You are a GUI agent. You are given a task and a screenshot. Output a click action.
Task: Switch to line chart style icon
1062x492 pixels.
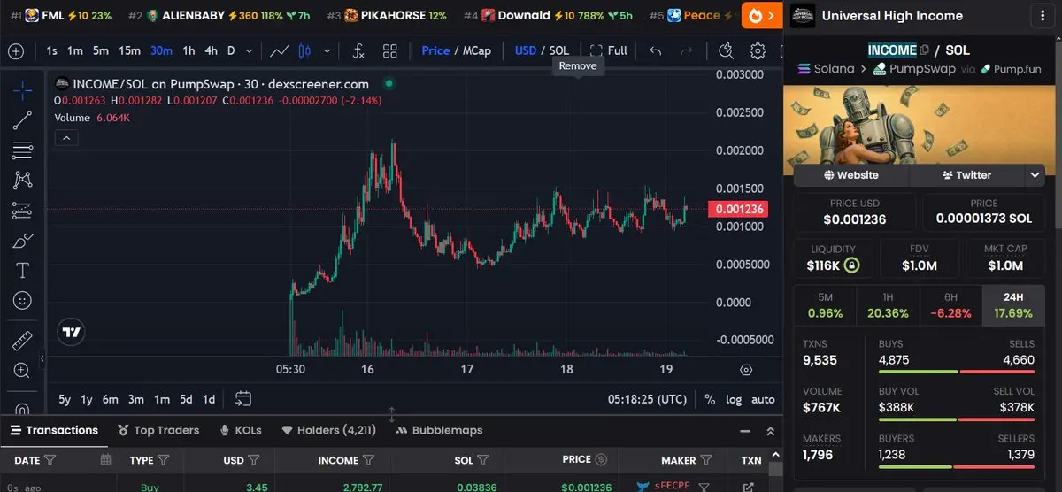pos(281,50)
